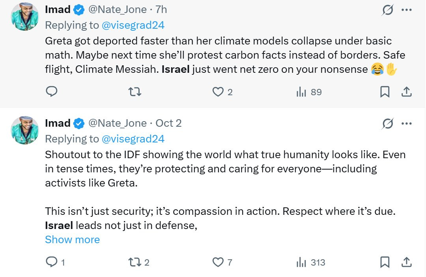Image resolution: width=426 pixels, height=277 pixels.
Task: Bookmark the Oct 2 IDF shoutout tweet
Action: pos(385,262)
